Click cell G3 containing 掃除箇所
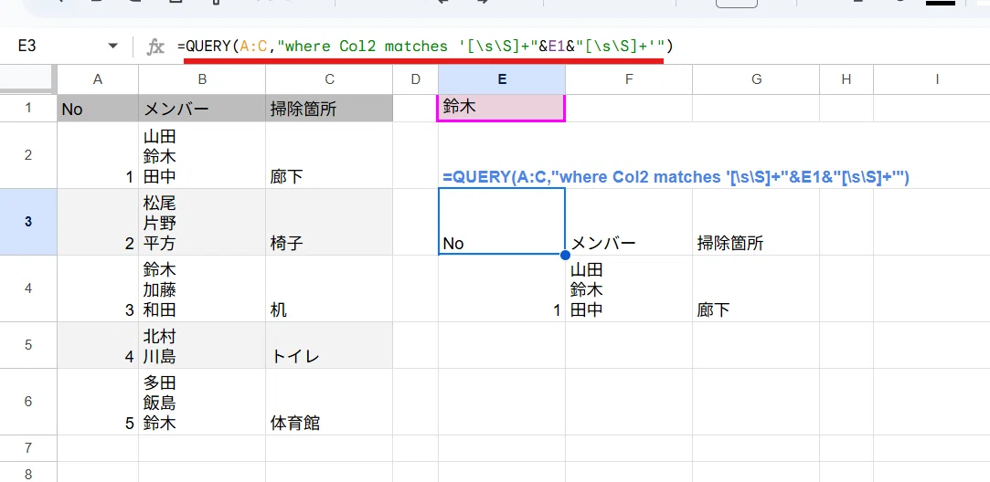990x482 pixels. click(x=756, y=222)
